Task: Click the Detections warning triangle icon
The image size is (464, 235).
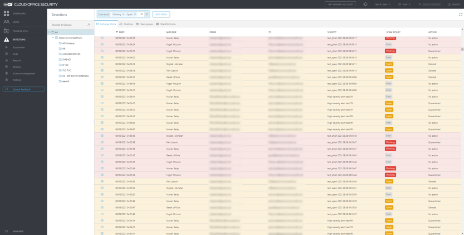Action: click(x=6, y=40)
